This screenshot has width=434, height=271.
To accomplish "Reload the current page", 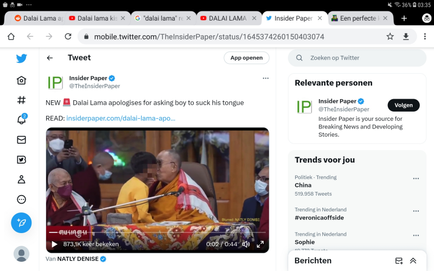I will click(x=68, y=36).
